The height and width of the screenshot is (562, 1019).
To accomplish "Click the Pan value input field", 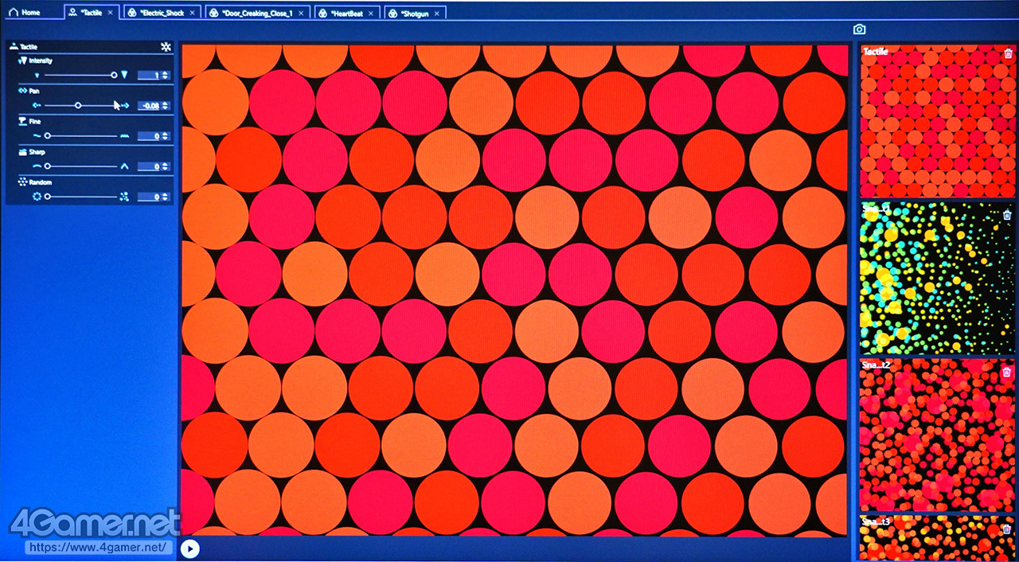I will pyautogui.click(x=149, y=106).
